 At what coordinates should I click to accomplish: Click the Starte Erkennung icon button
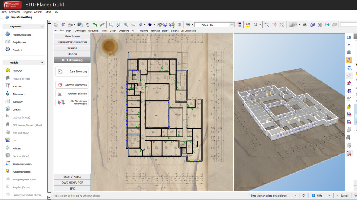[72, 71]
